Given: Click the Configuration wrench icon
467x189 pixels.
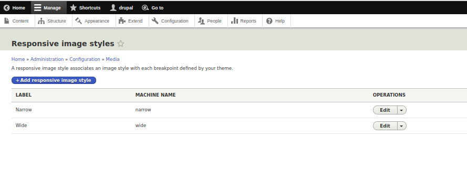Looking at the screenshot, I should [x=155, y=21].
